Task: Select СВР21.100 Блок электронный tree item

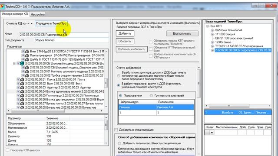Action: pos(234,38)
